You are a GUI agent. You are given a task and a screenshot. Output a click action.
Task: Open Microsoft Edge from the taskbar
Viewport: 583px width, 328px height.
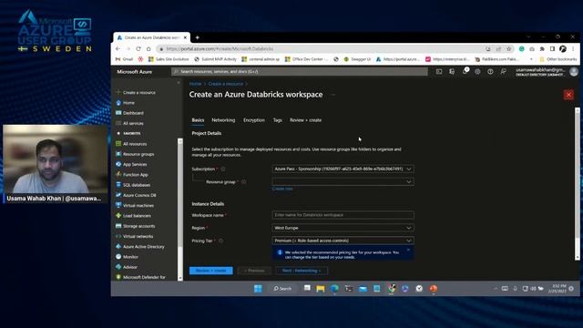(x=334, y=289)
